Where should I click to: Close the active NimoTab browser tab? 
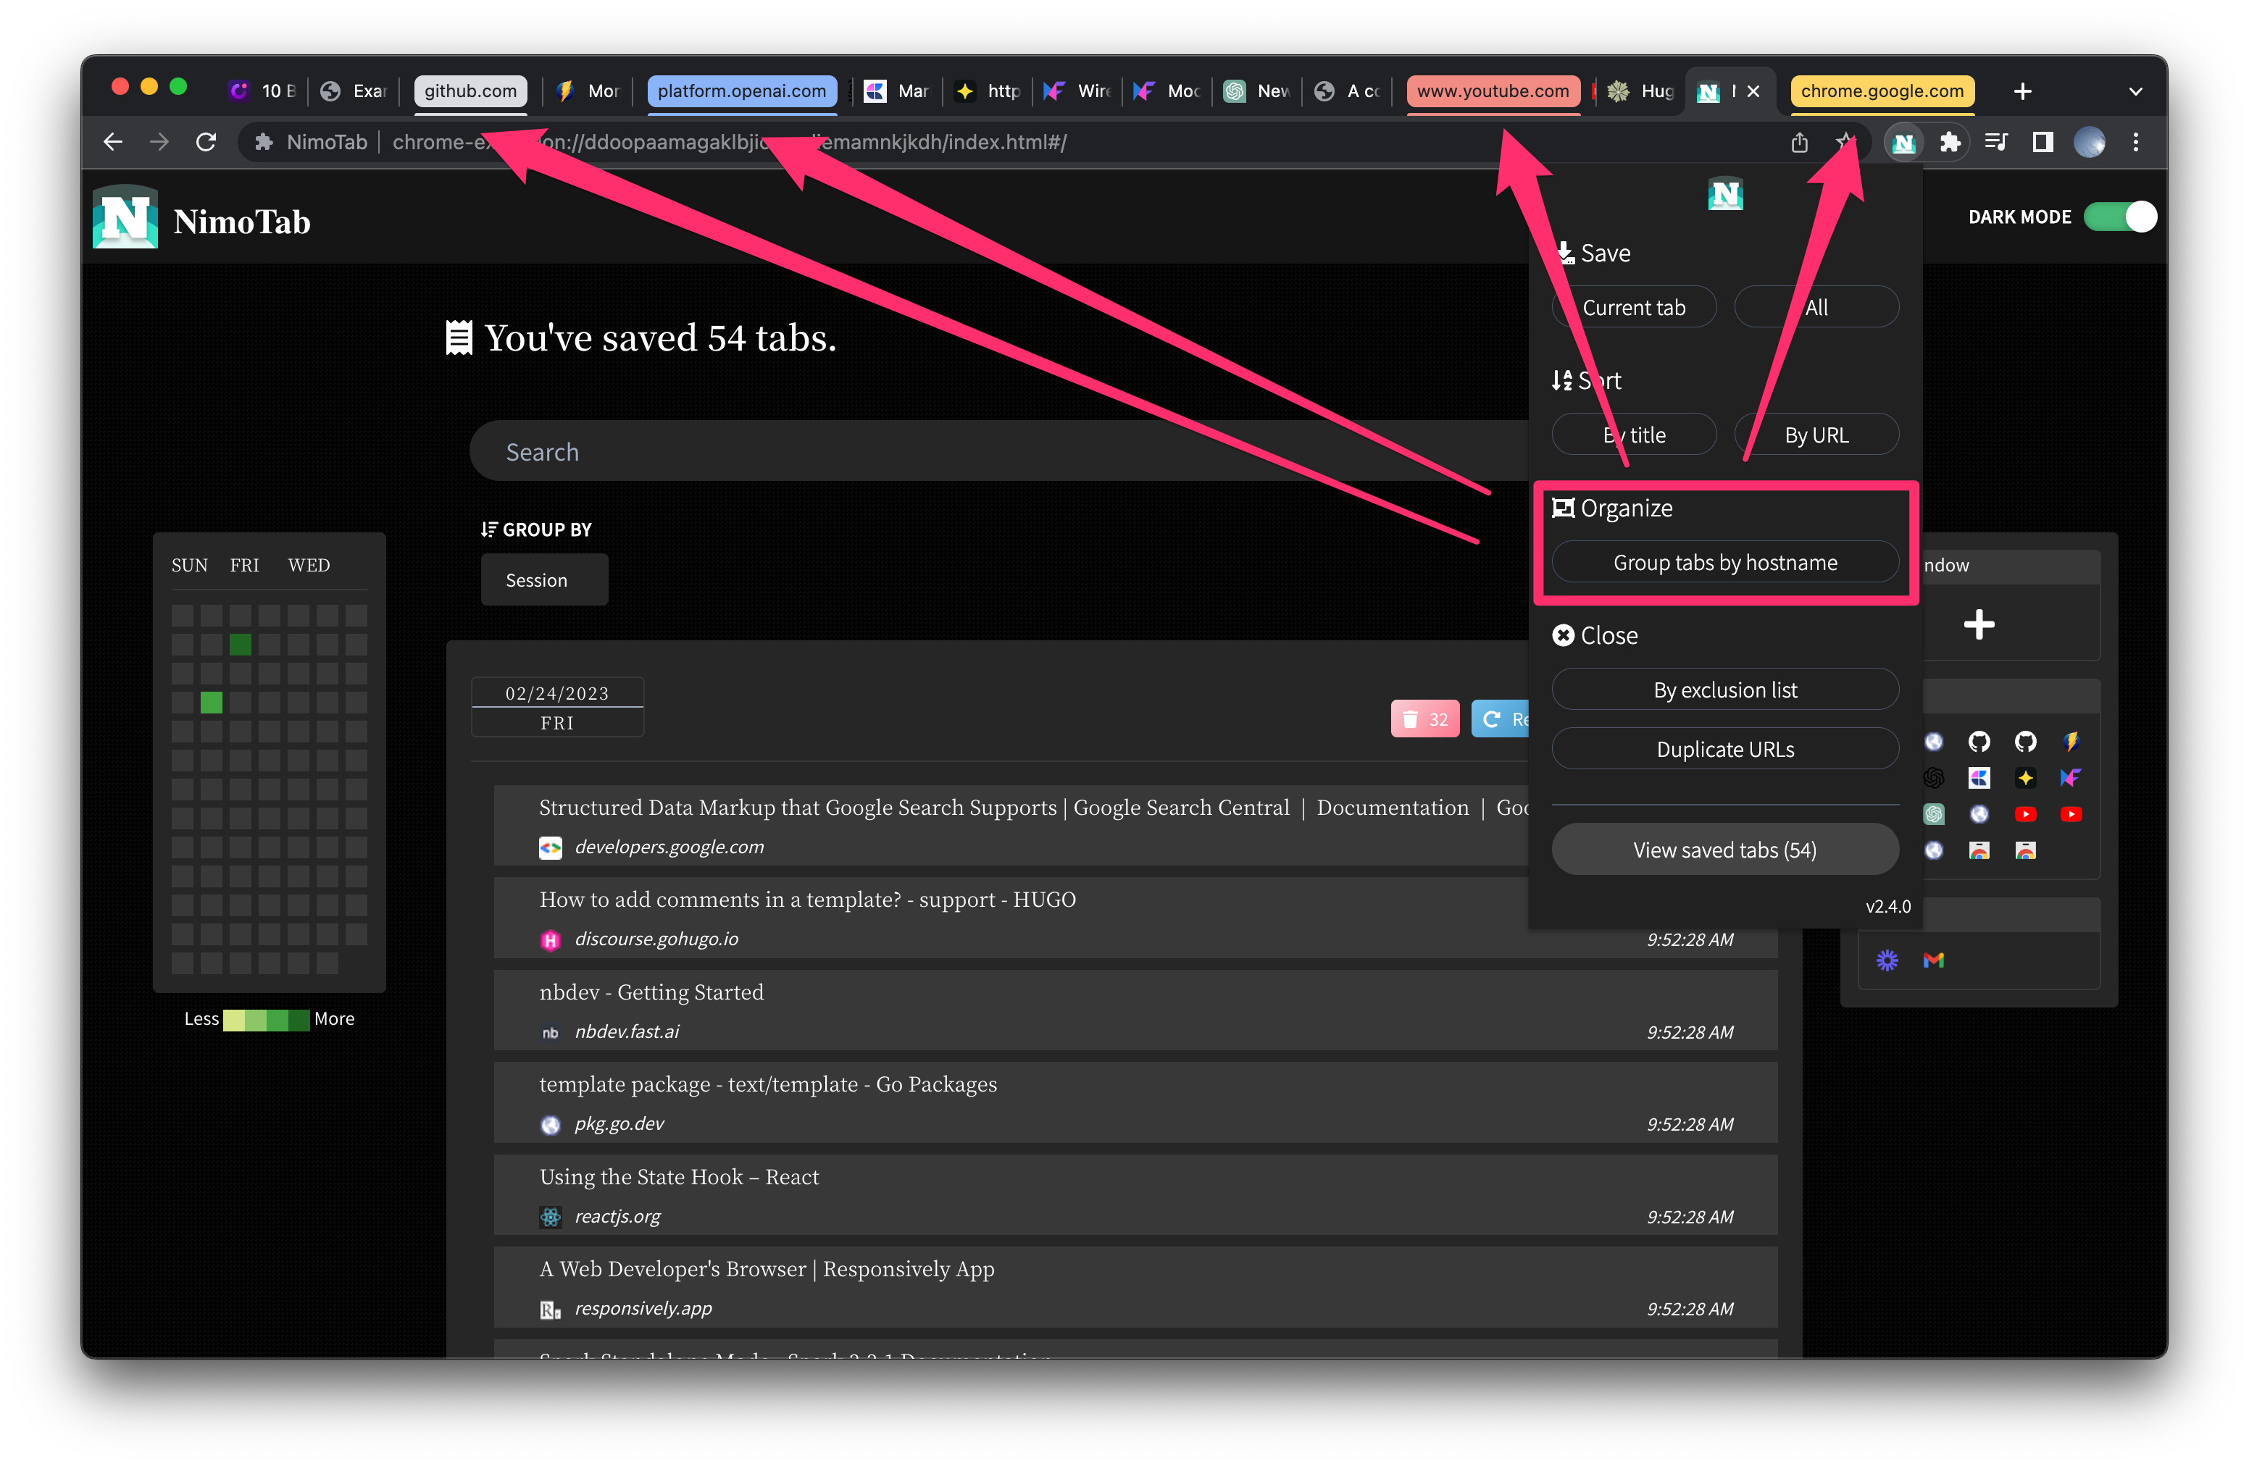tap(1753, 91)
